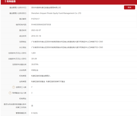Select the label 成立时间
The height and width of the screenshot is (116, 137).
click(x=23, y=36)
